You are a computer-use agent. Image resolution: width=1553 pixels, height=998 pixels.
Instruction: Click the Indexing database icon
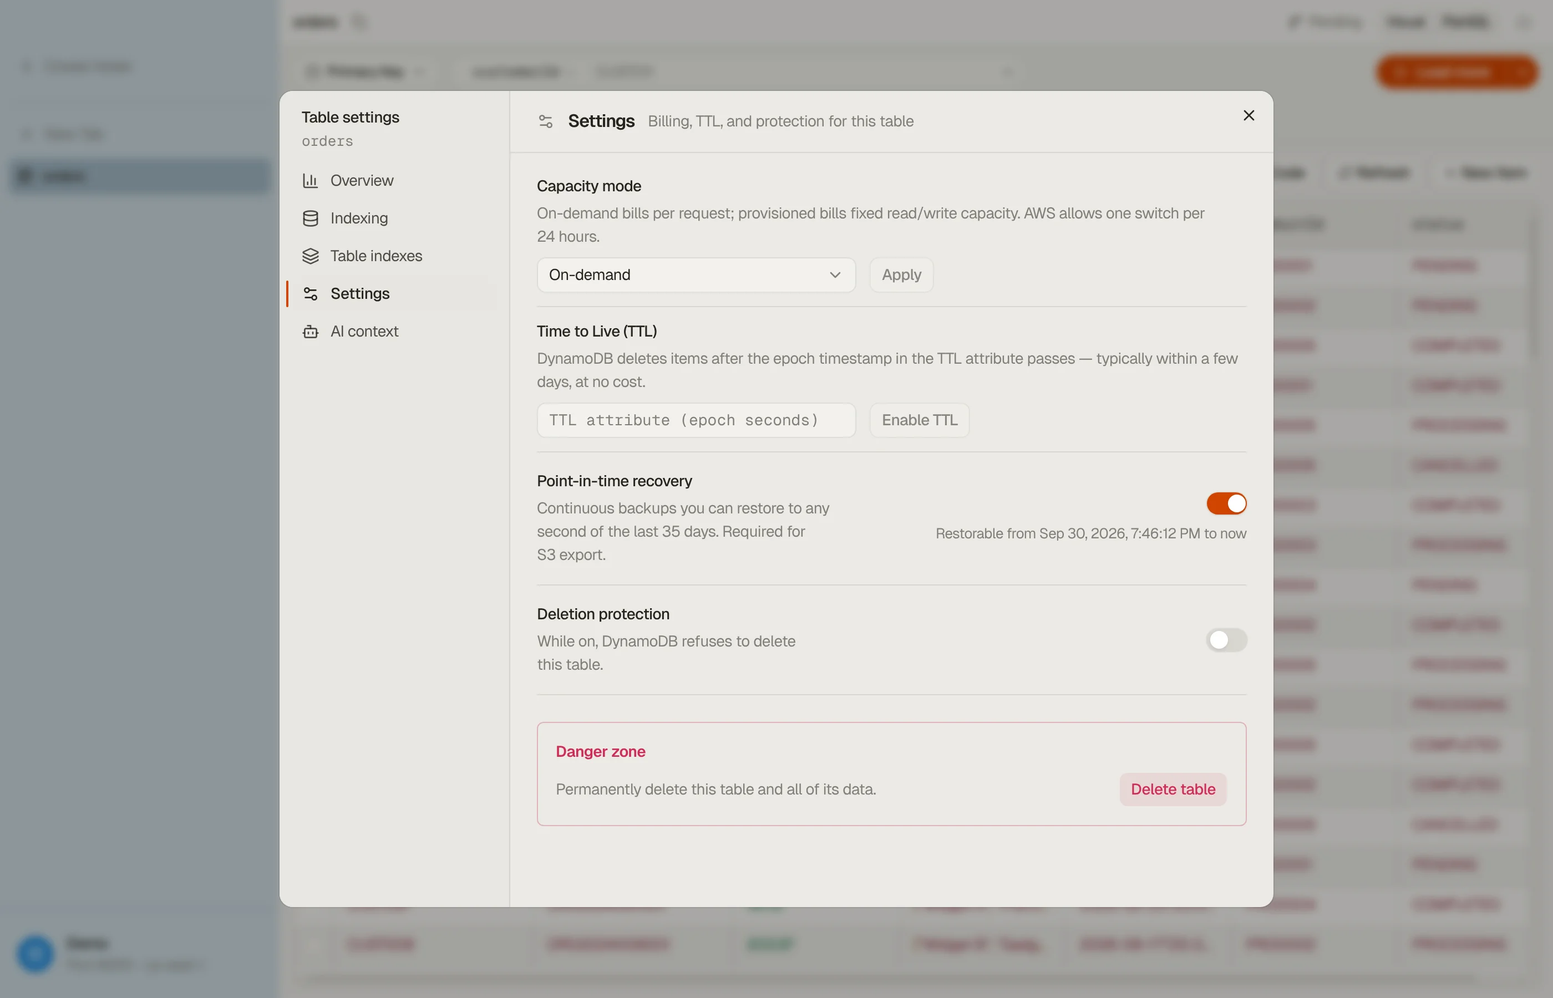[x=311, y=218]
